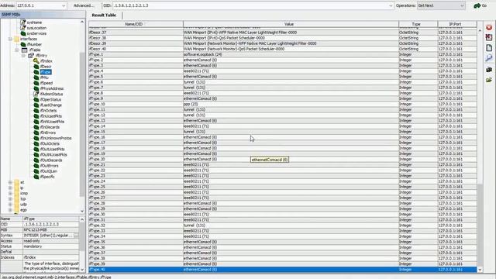Click the Syntax ellipsis button
Image resolution: width=496 pixels, height=279 pixels.
[76, 236]
